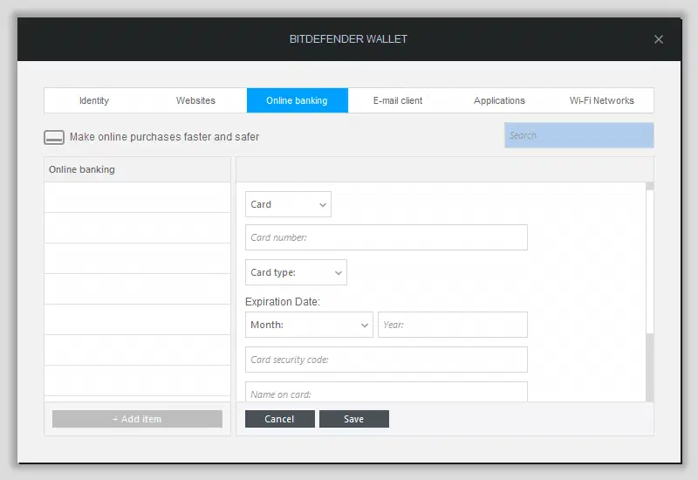
Task: Click the Name on card field
Action: [386, 392]
